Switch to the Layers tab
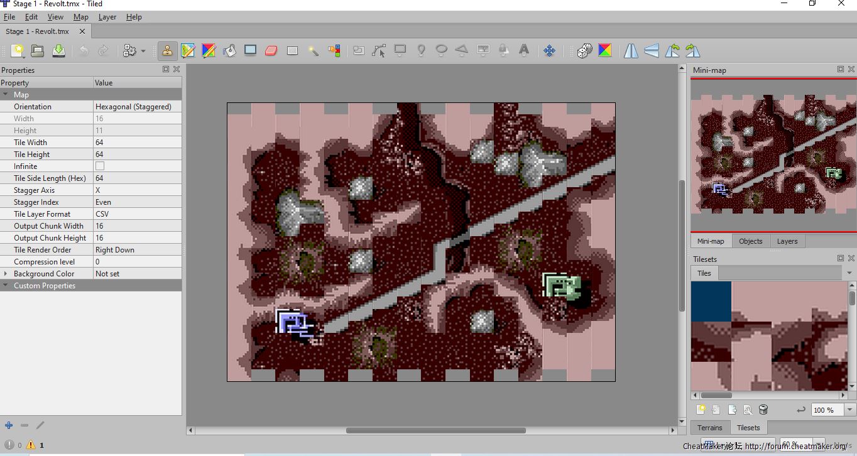 (787, 241)
